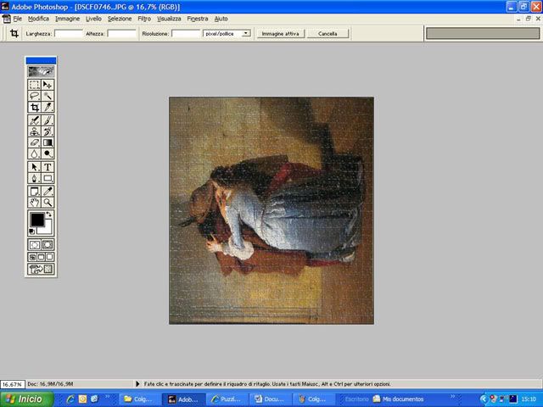
Task: Select the Move tool
Action: 48,85
